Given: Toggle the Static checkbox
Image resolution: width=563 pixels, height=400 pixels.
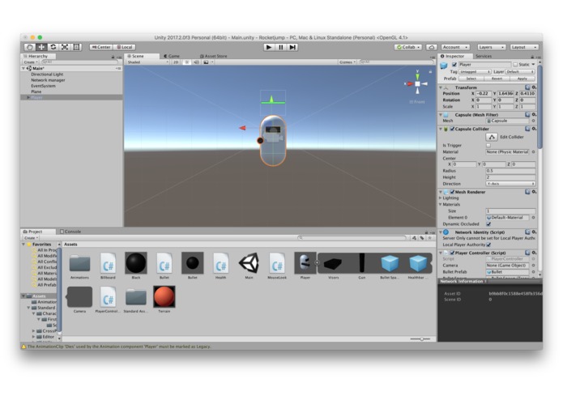Looking at the screenshot, I should click(x=515, y=65).
